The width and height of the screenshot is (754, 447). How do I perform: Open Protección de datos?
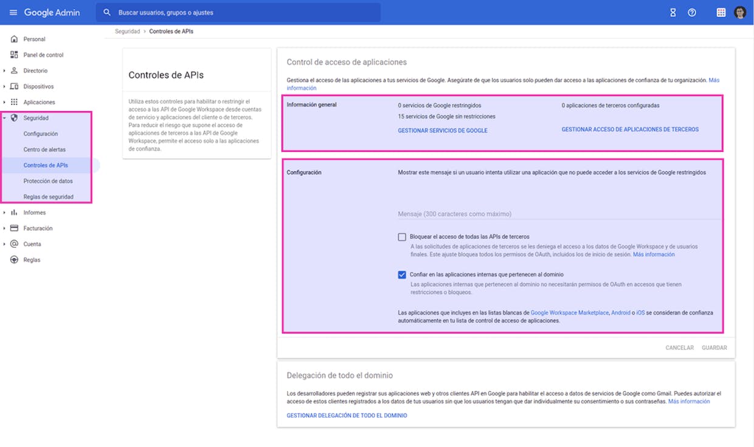[x=48, y=181]
